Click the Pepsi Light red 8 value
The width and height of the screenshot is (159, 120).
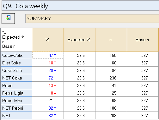point(52,93)
